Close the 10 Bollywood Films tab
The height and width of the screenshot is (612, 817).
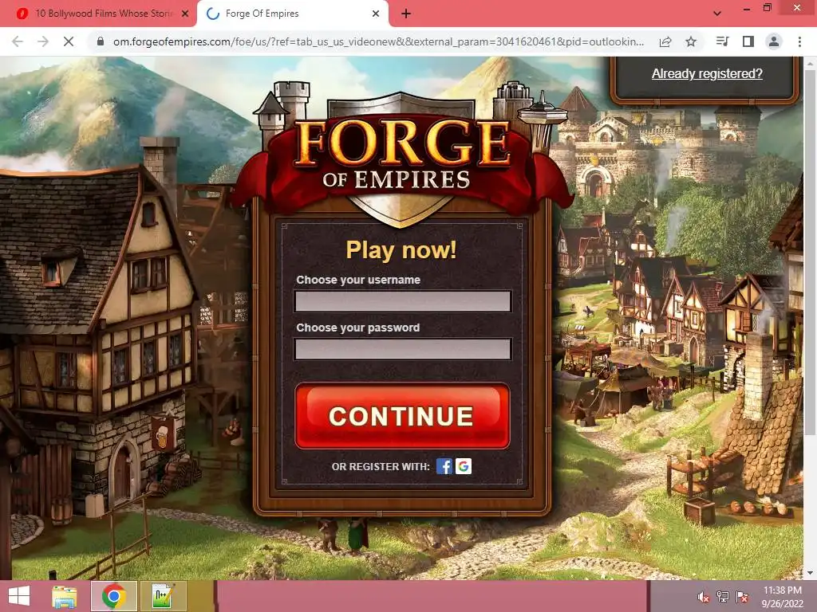pyautogui.click(x=185, y=14)
